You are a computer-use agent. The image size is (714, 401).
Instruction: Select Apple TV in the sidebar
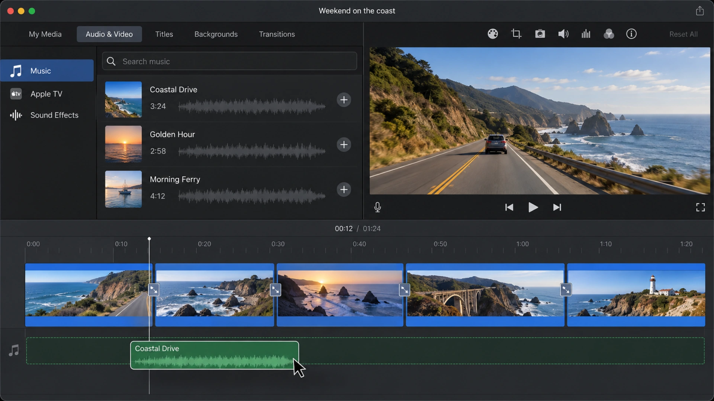47,94
